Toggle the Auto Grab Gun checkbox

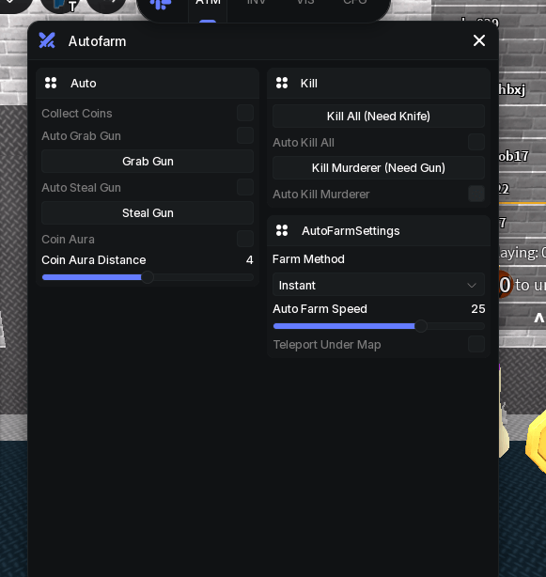245,135
